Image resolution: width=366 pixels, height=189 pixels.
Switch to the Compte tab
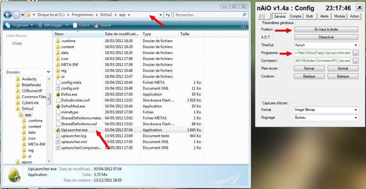click(x=295, y=16)
